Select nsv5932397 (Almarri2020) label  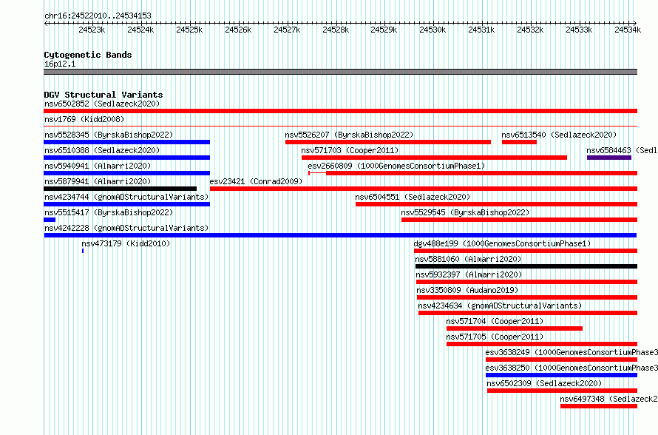(x=469, y=274)
